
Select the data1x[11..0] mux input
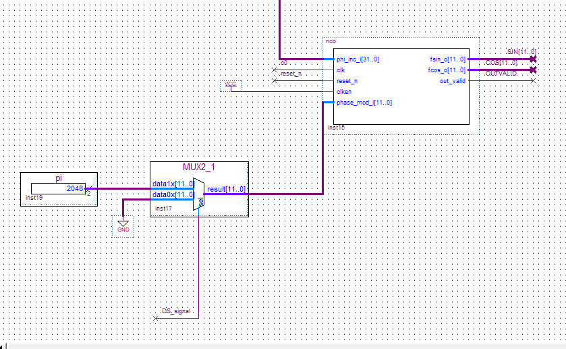click(173, 184)
